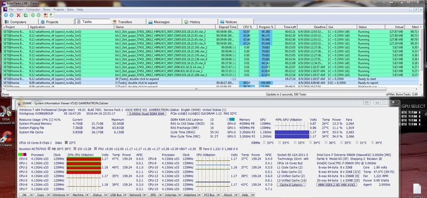Sort by the Deadline column header
Image resolution: width=427 pixels, height=198 pixels.
tap(312, 27)
